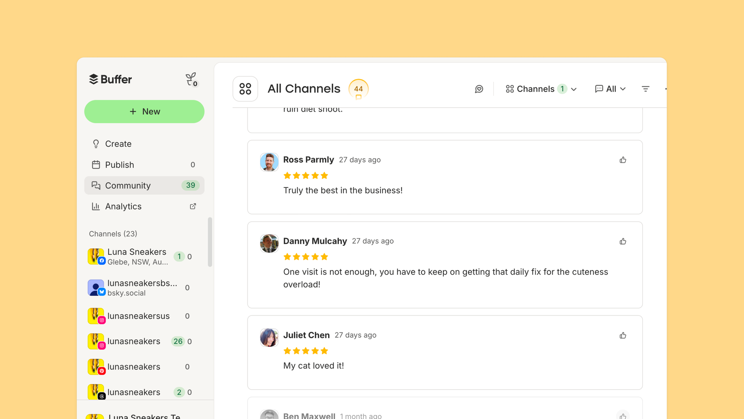Select the Create lightbulb icon

tap(96, 143)
